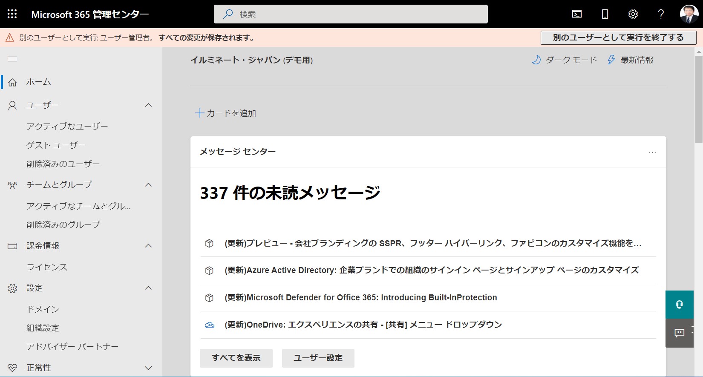Viewport: 703px width, 377px height.
Task: Click package icon beside Azure Active Directory message
Action: (209, 271)
